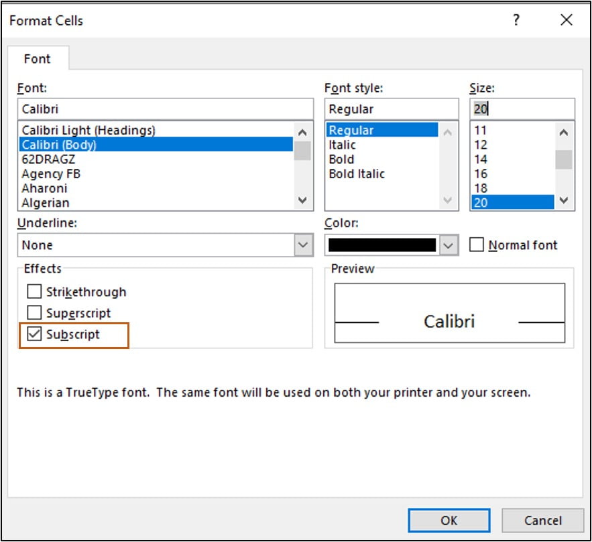Confirm changes with the OK button

point(449,520)
